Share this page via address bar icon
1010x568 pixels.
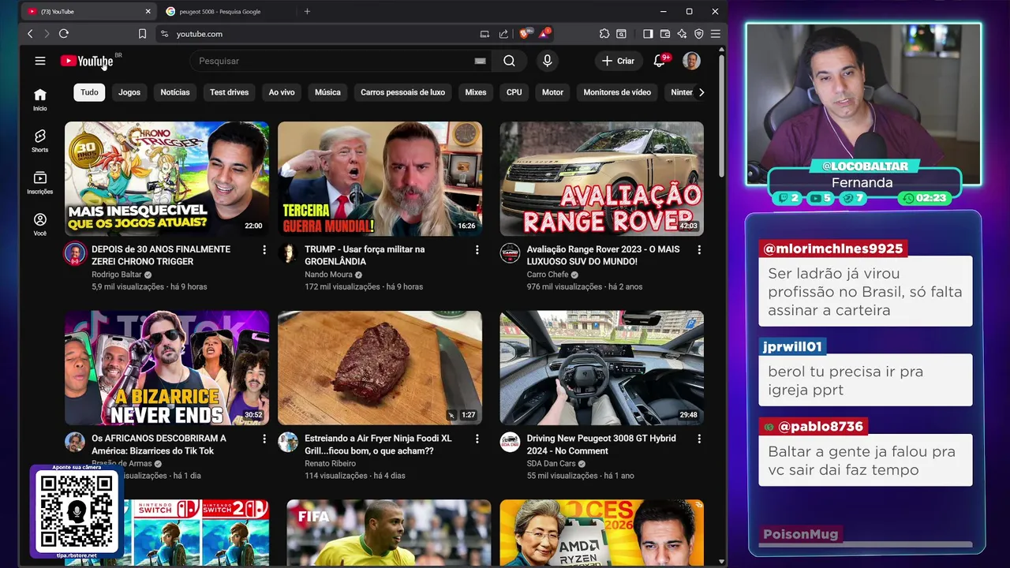[x=503, y=34]
